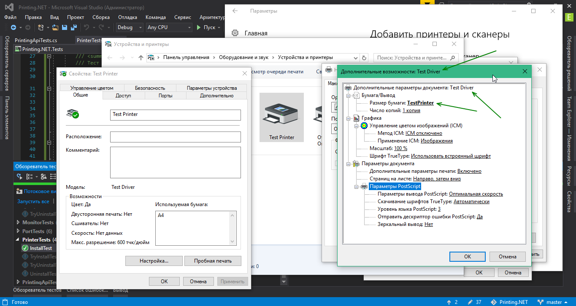Switch to the Доступ tab

point(124,96)
